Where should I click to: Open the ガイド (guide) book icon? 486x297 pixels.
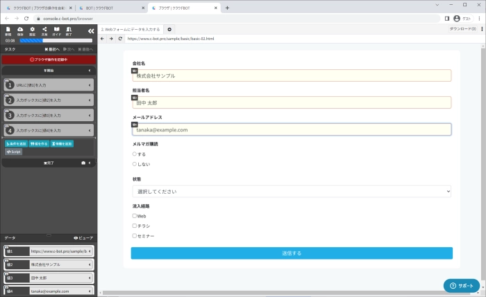click(56, 30)
